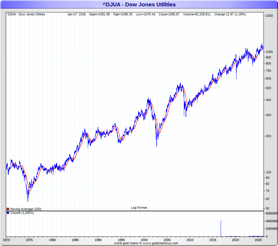Select the Moving Average (200) legend label
278x246 pixels.
coord(25,209)
